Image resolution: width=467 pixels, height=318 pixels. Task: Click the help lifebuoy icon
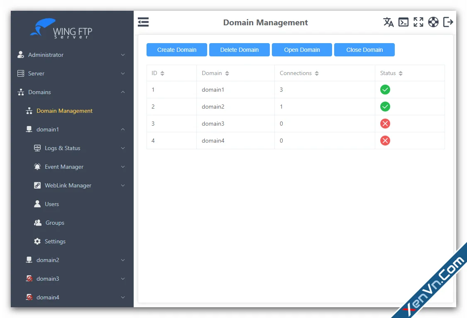[x=433, y=22]
